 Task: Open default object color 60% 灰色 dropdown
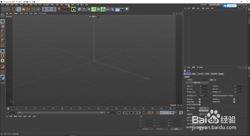click(204, 108)
